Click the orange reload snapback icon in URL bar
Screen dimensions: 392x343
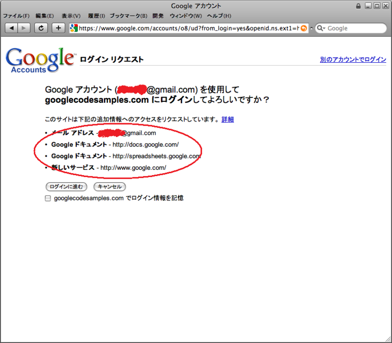click(x=304, y=28)
